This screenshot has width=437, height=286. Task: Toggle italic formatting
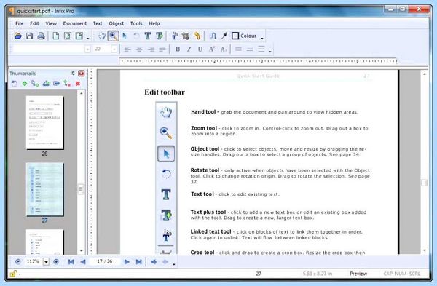coord(189,49)
